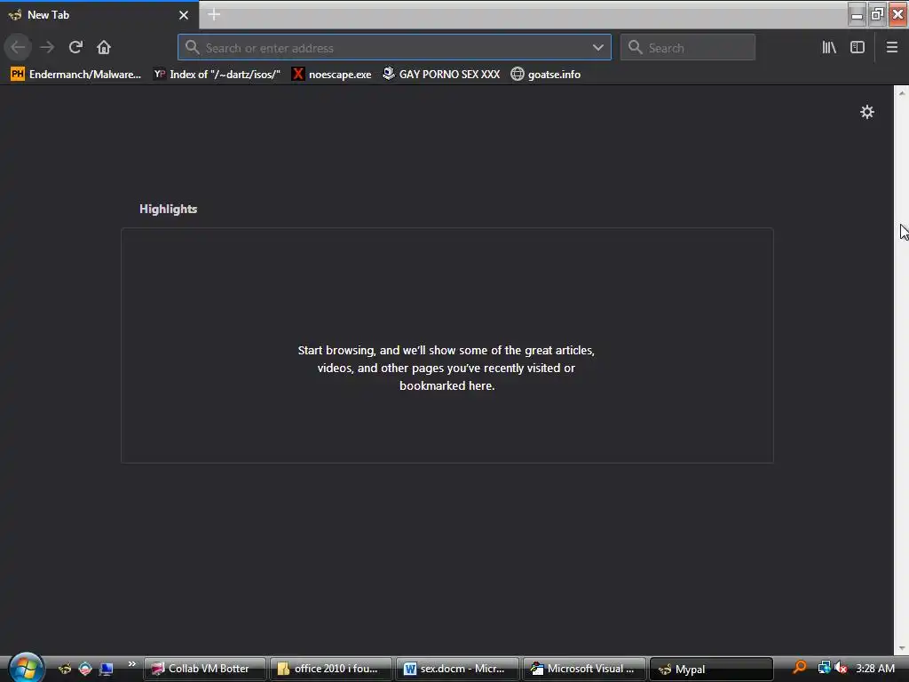Click the Search box in toolbar

(x=688, y=48)
